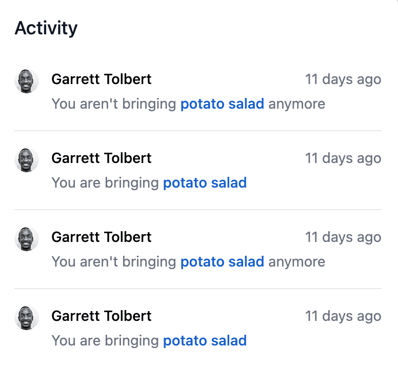Click Garrett Tolbert's avatar in the second activity entry
Image resolution: width=398 pixels, height=367 pixels.
(27, 160)
